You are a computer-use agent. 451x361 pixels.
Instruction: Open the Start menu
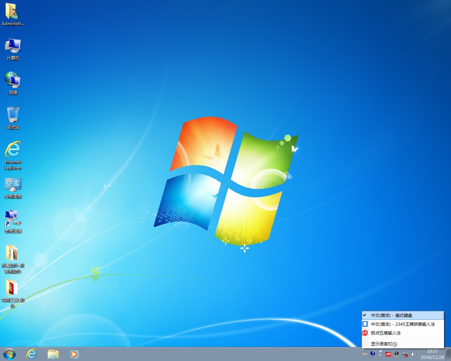tap(10, 354)
